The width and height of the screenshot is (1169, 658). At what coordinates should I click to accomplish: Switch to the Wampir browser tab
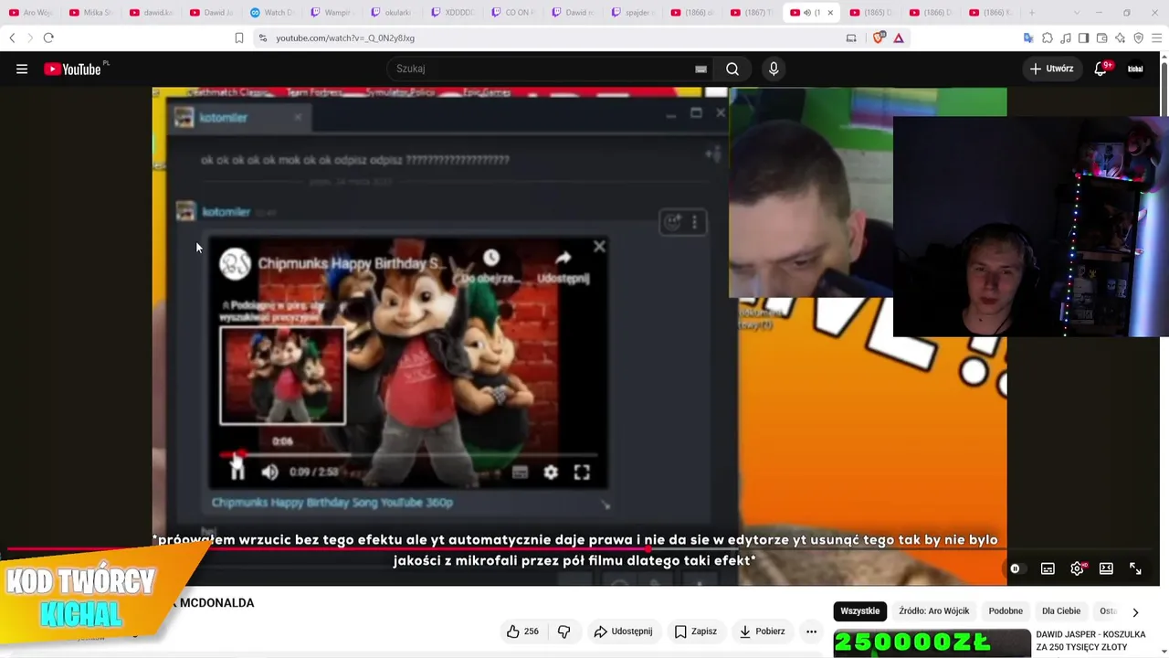tap(332, 13)
